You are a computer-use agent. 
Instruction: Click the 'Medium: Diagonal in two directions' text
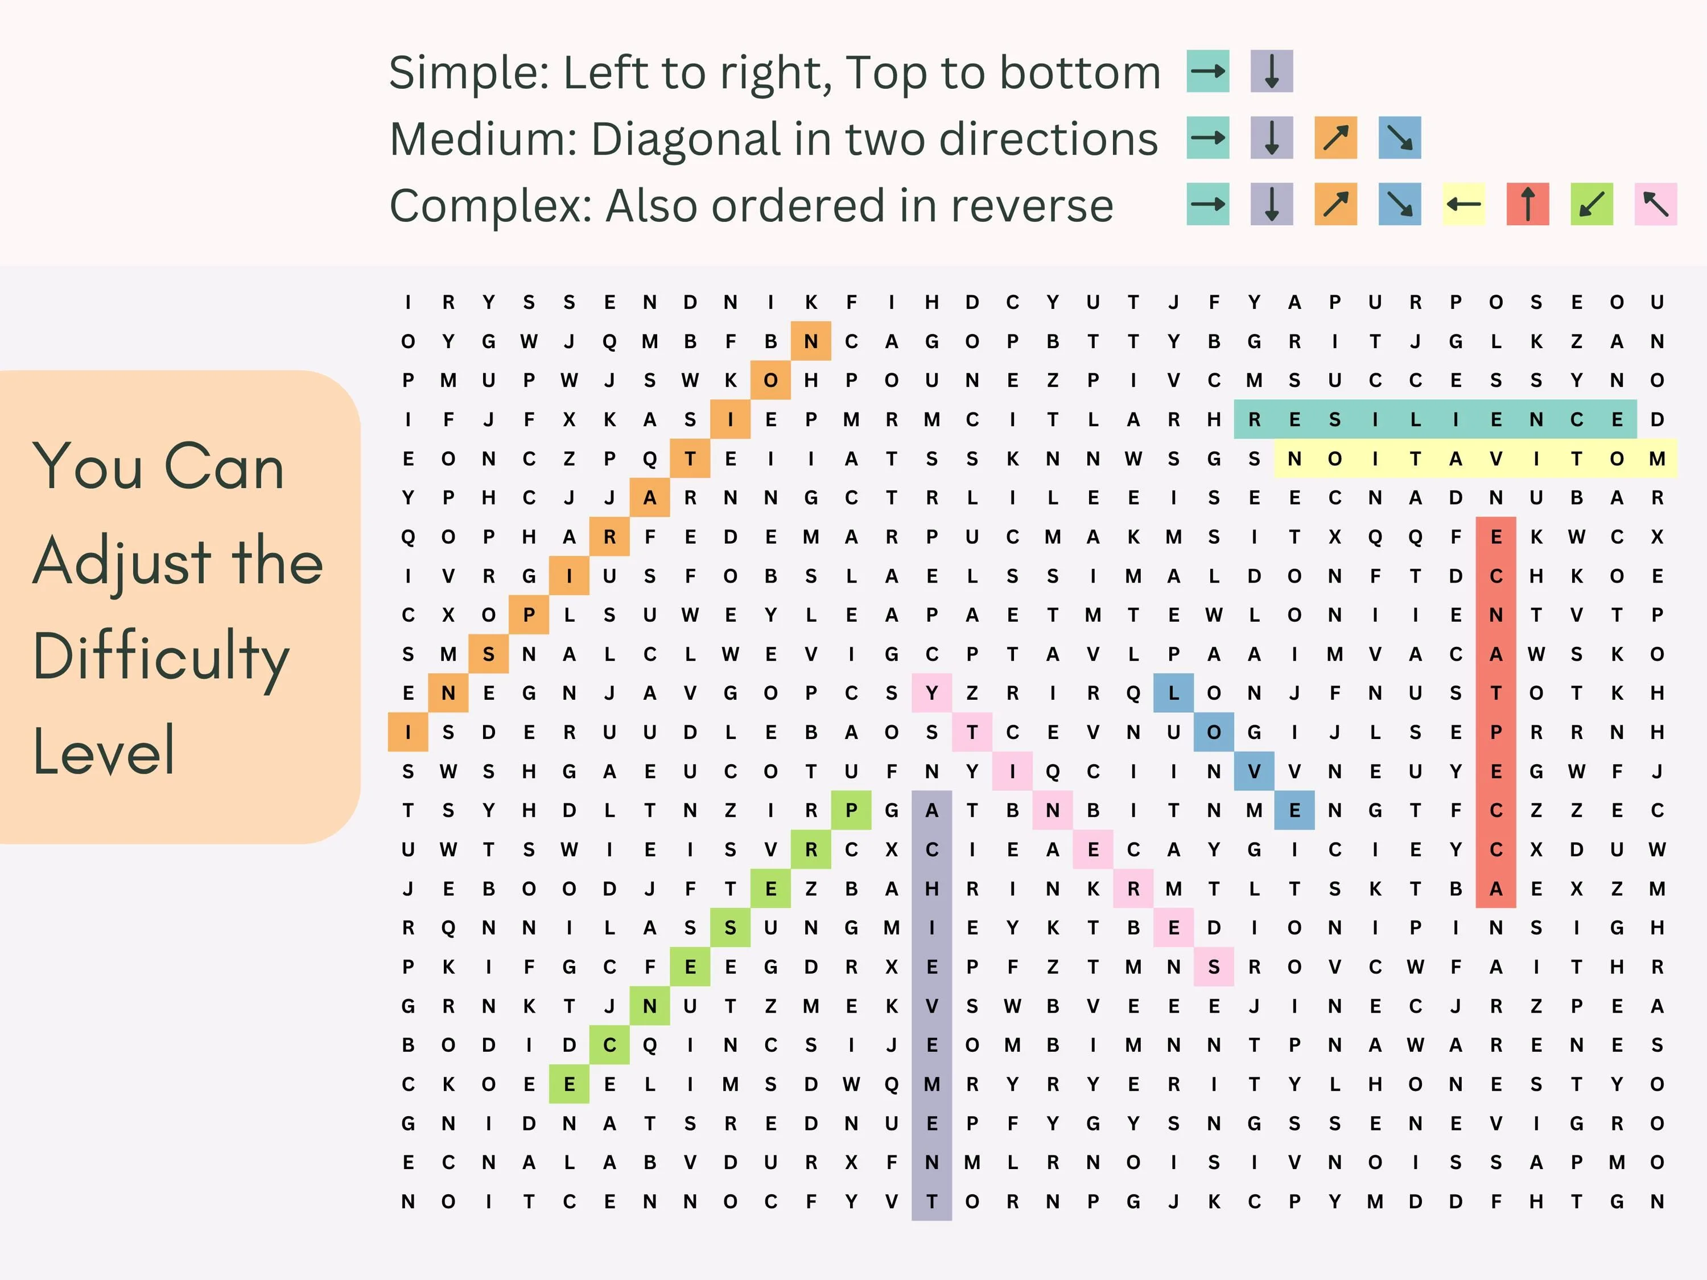[773, 139]
